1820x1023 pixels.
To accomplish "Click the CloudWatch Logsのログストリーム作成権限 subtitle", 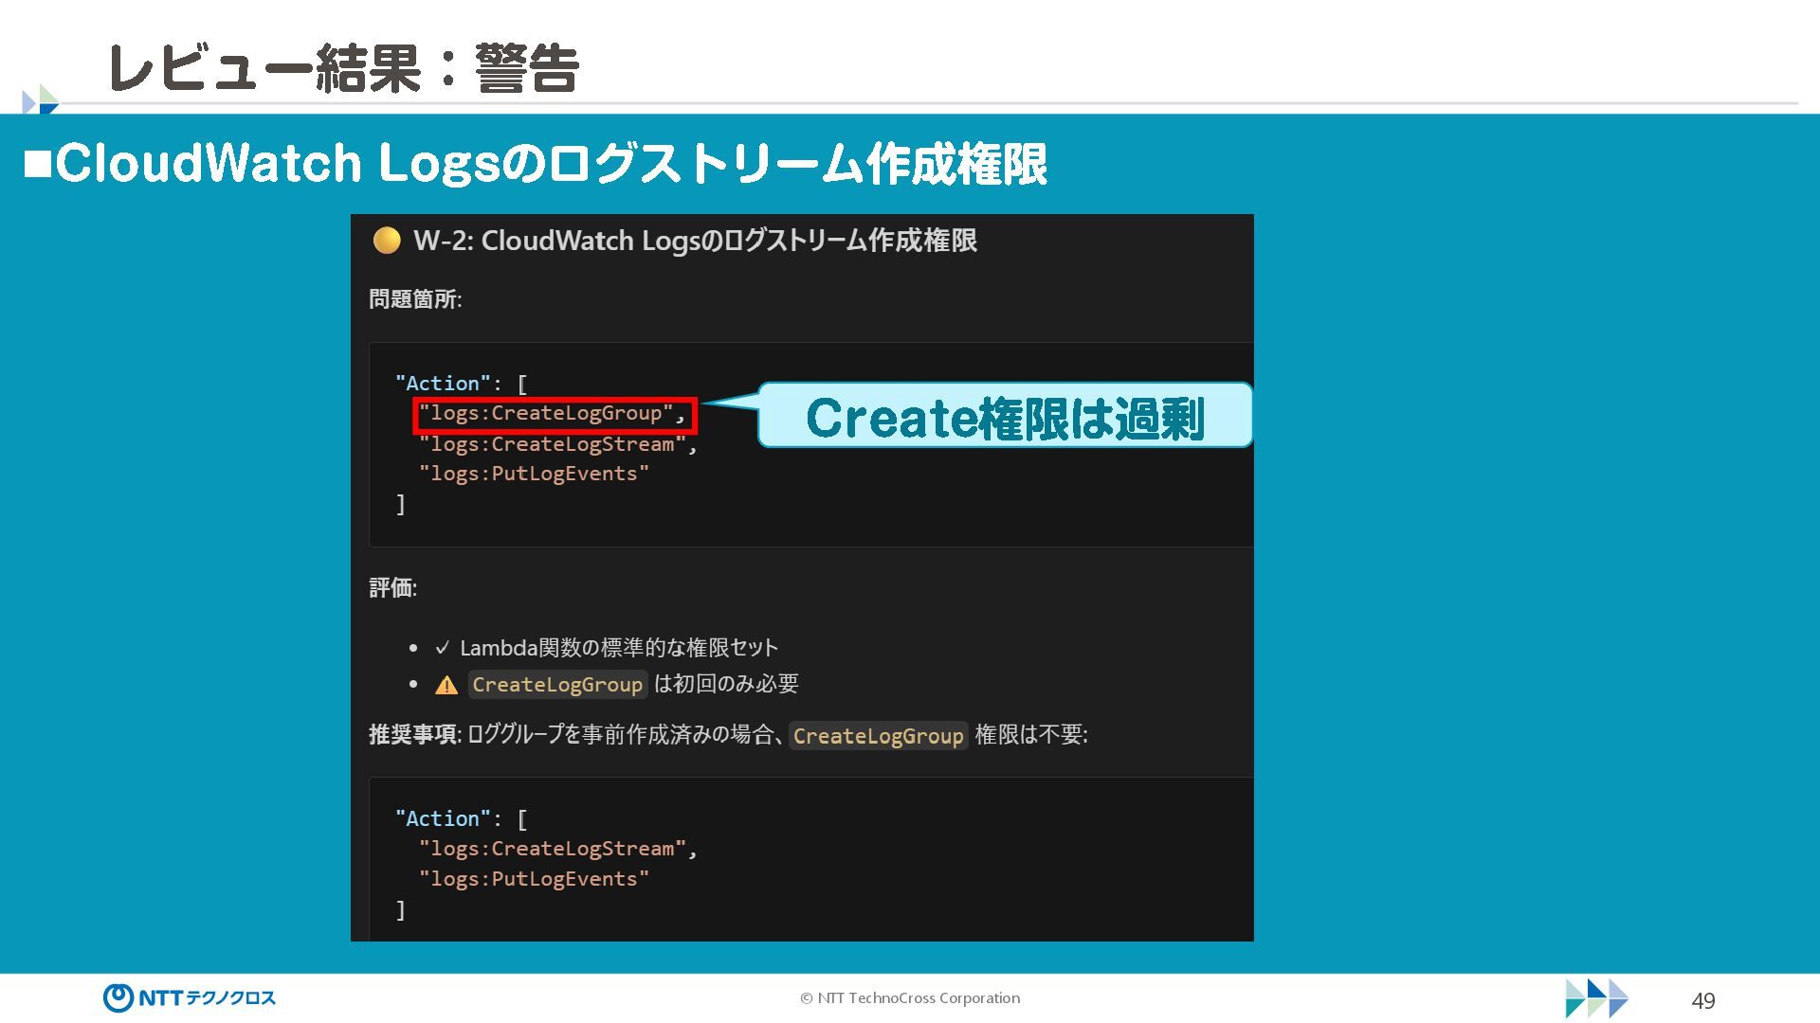I will [550, 163].
